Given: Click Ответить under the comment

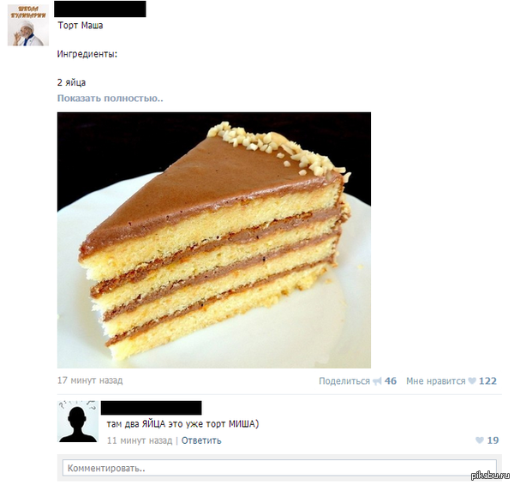Looking at the screenshot, I should click(x=201, y=440).
